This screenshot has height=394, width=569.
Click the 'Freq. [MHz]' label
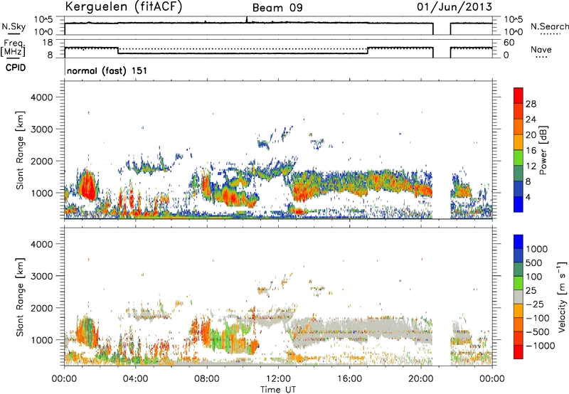(x=14, y=48)
